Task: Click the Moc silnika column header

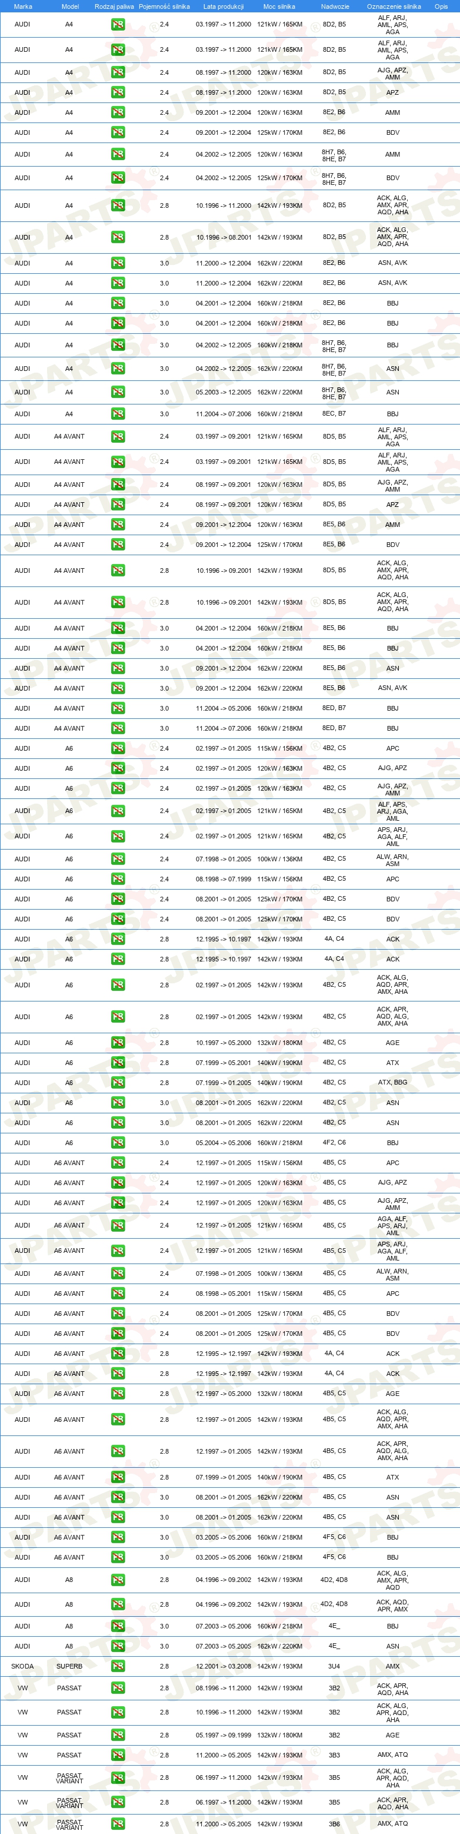Action: (x=279, y=6)
